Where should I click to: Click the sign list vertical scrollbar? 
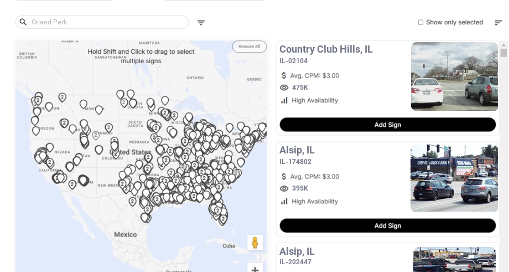click(x=503, y=53)
